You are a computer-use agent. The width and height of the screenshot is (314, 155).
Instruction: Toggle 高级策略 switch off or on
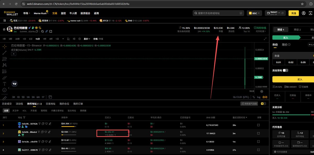(285, 70)
